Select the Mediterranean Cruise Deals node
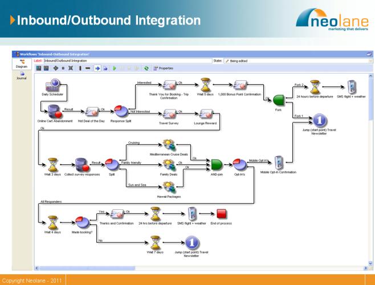 coord(168,144)
